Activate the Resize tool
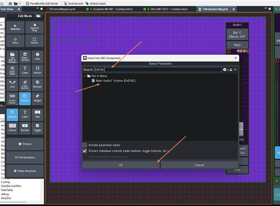This screenshot has height=206, width=280. coord(34,41)
